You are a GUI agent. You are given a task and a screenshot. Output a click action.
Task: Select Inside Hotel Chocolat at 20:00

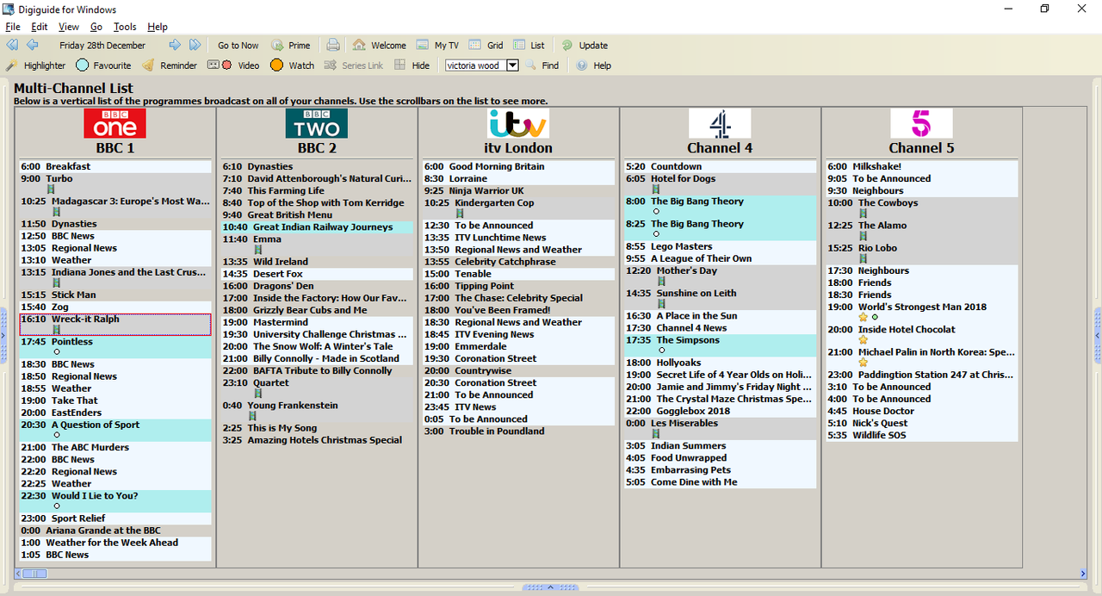(x=922, y=334)
